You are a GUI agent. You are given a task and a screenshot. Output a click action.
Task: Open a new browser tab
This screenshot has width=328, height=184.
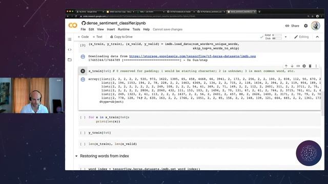(259, 12)
